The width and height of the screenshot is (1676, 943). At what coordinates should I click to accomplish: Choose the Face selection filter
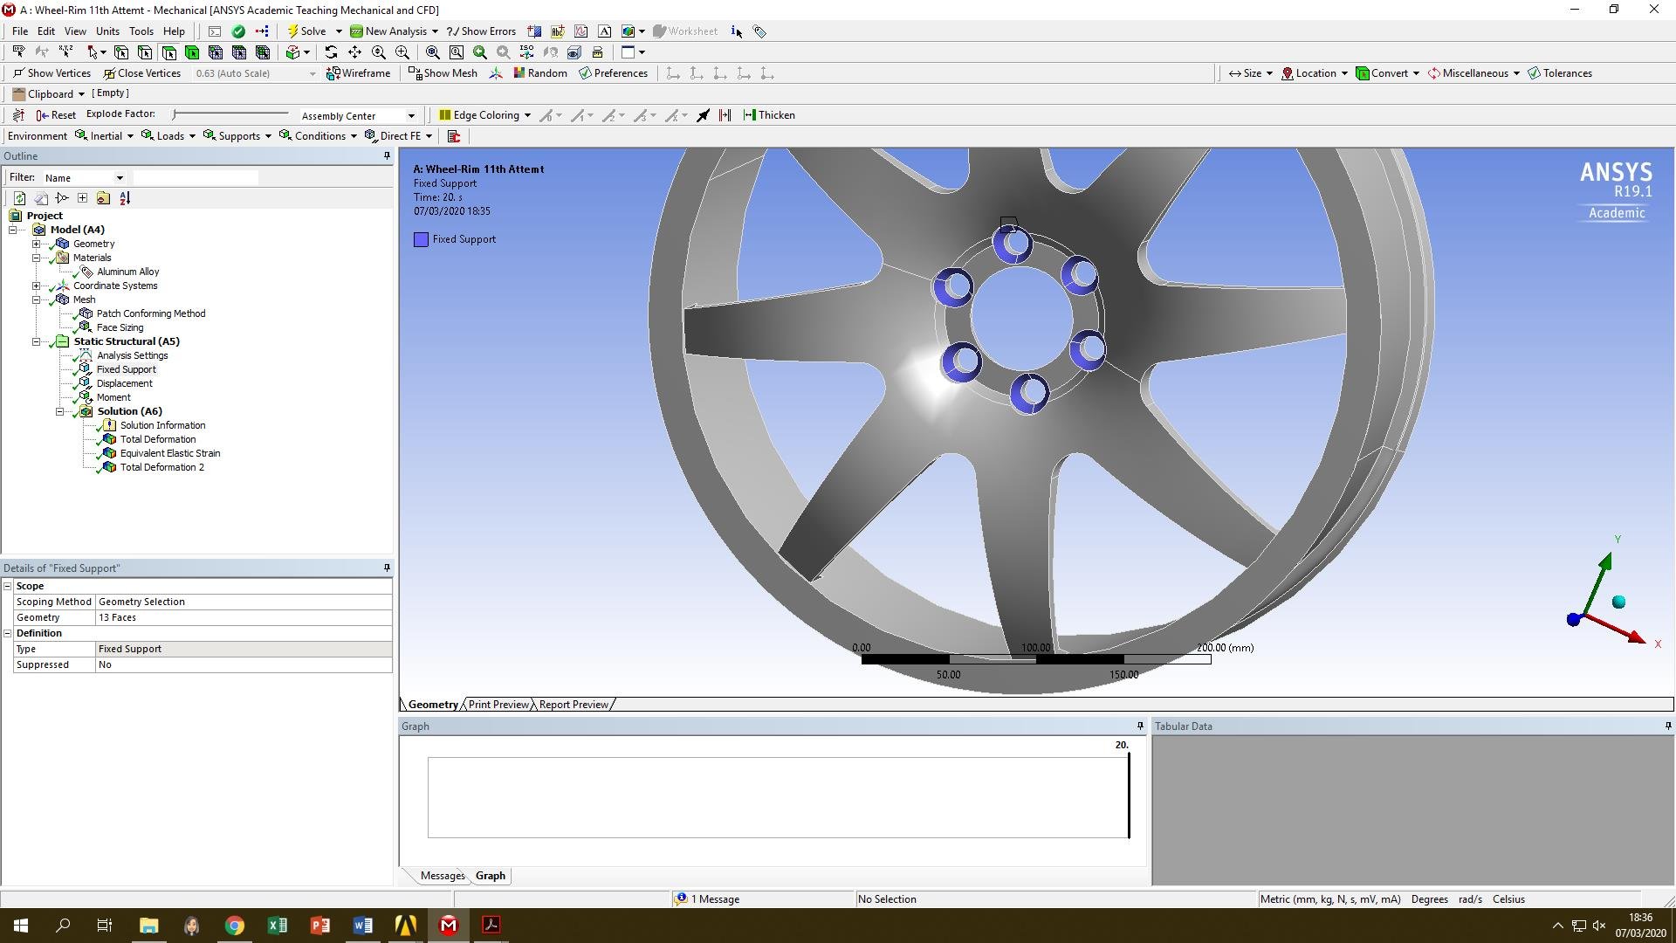coord(169,52)
